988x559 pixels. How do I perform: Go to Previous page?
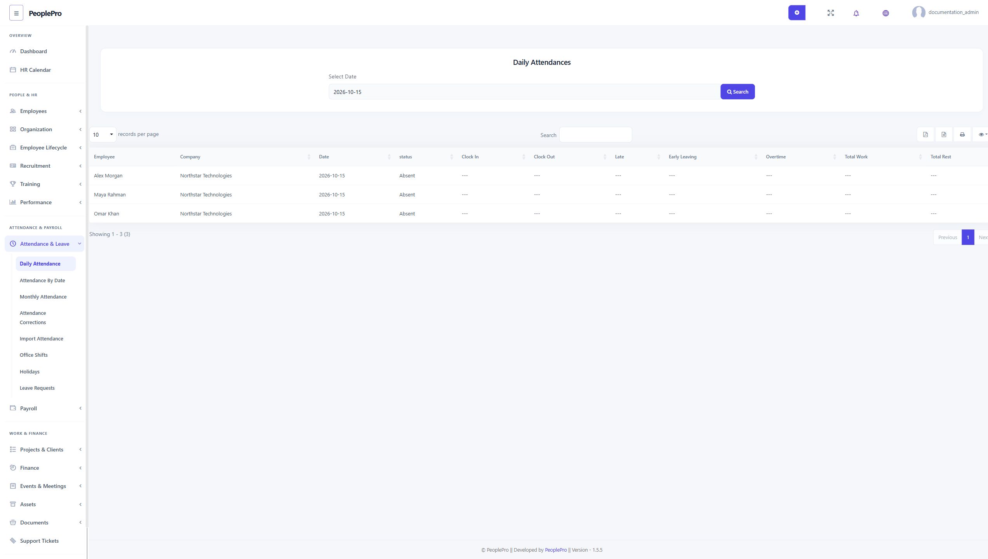click(947, 237)
